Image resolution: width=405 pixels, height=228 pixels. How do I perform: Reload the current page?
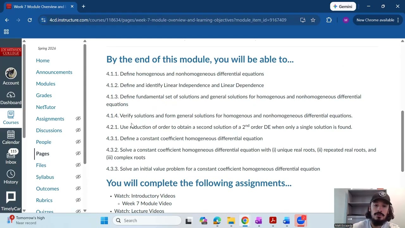[30, 20]
